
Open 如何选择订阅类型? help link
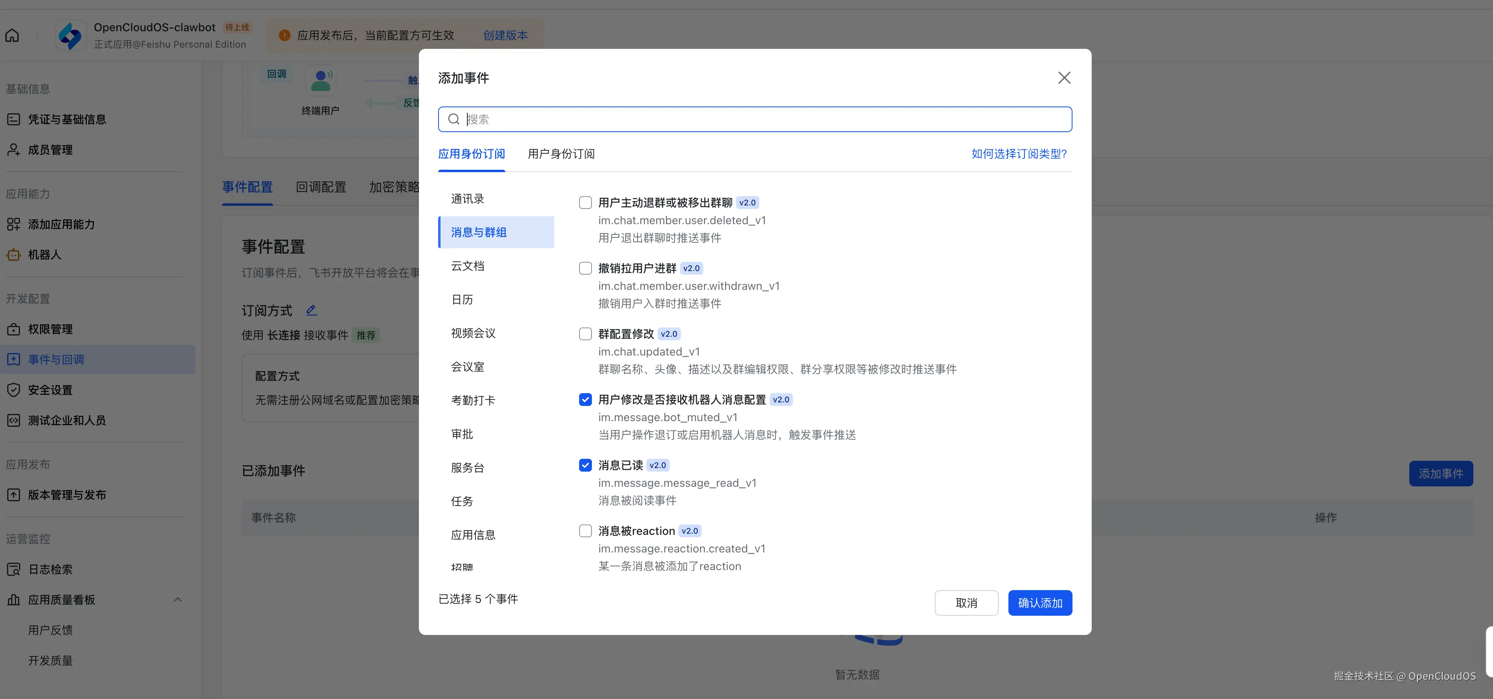[x=1018, y=154]
